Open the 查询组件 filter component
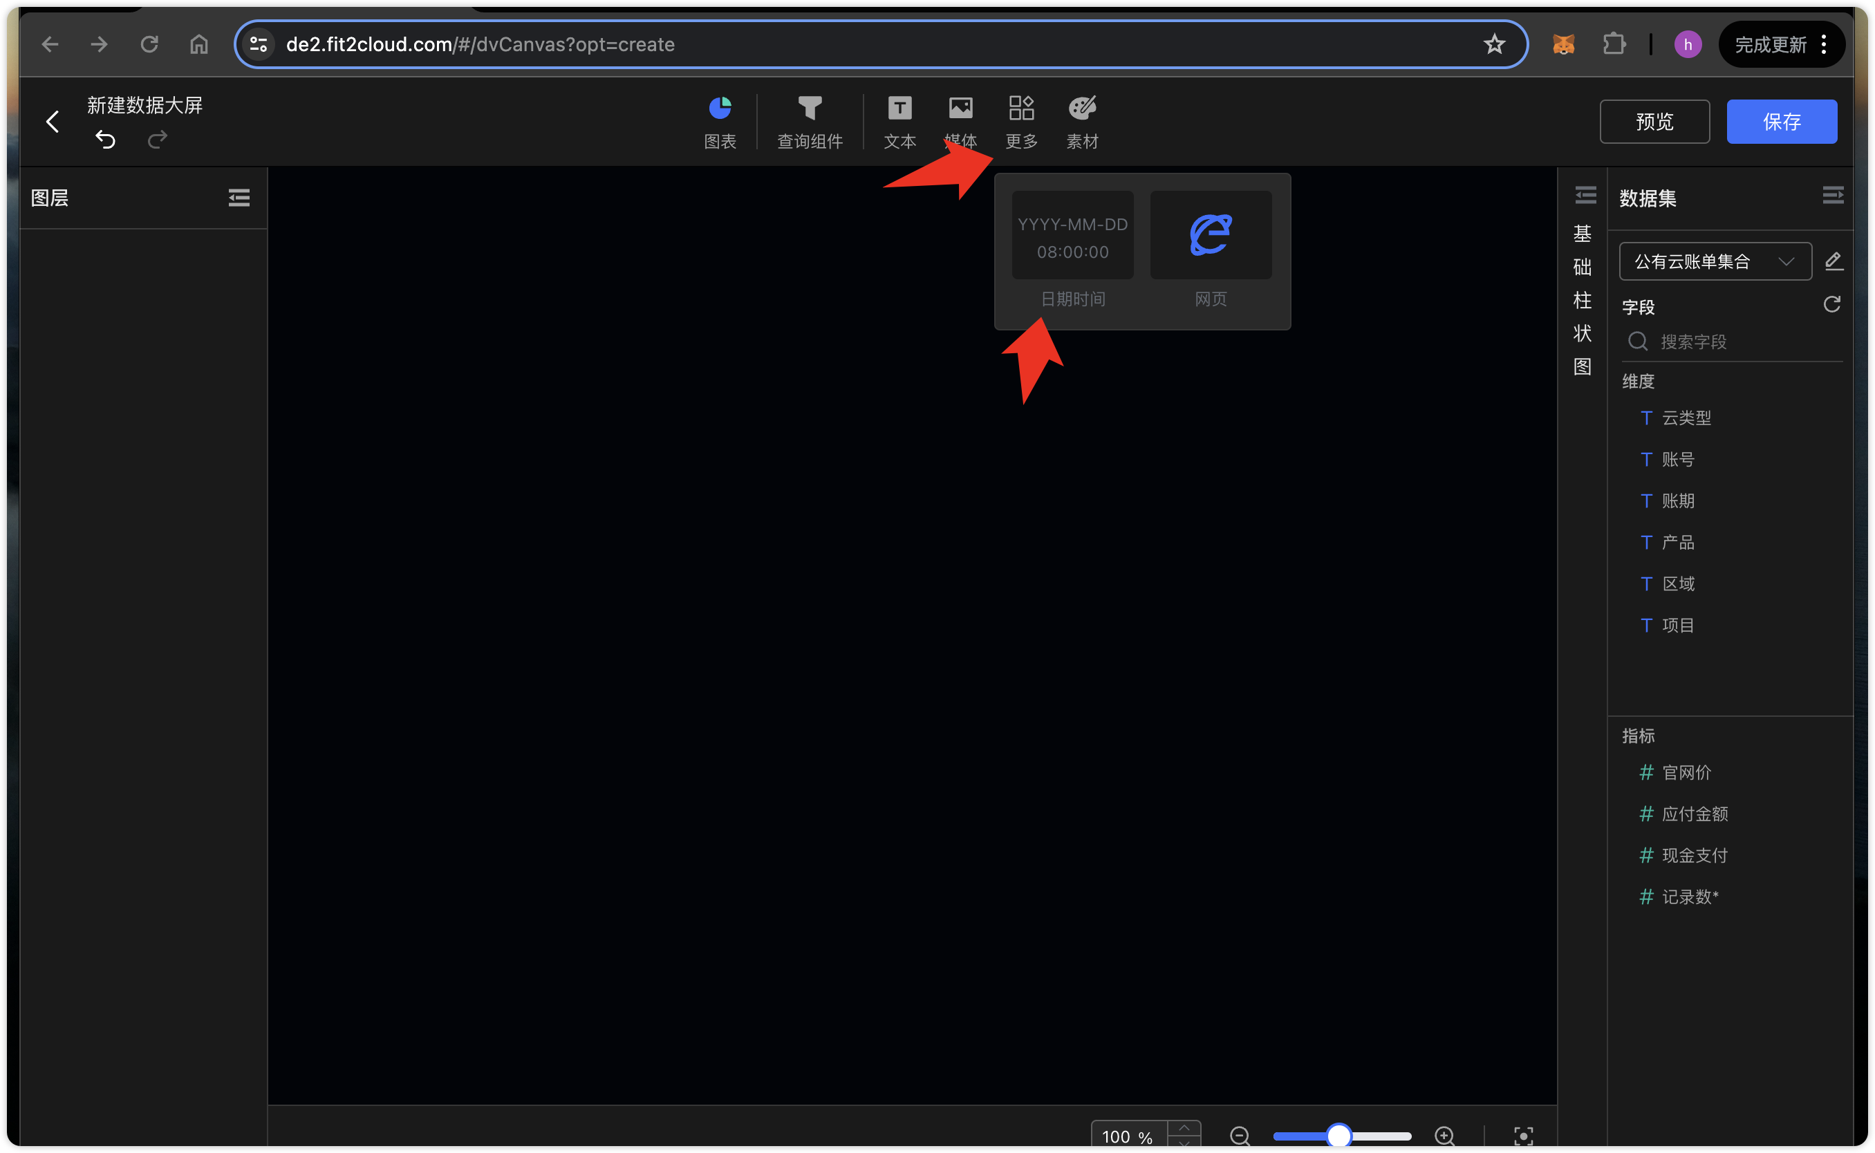The height and width of the screenshot is (1153, 1875). click(x=809, y=122)
